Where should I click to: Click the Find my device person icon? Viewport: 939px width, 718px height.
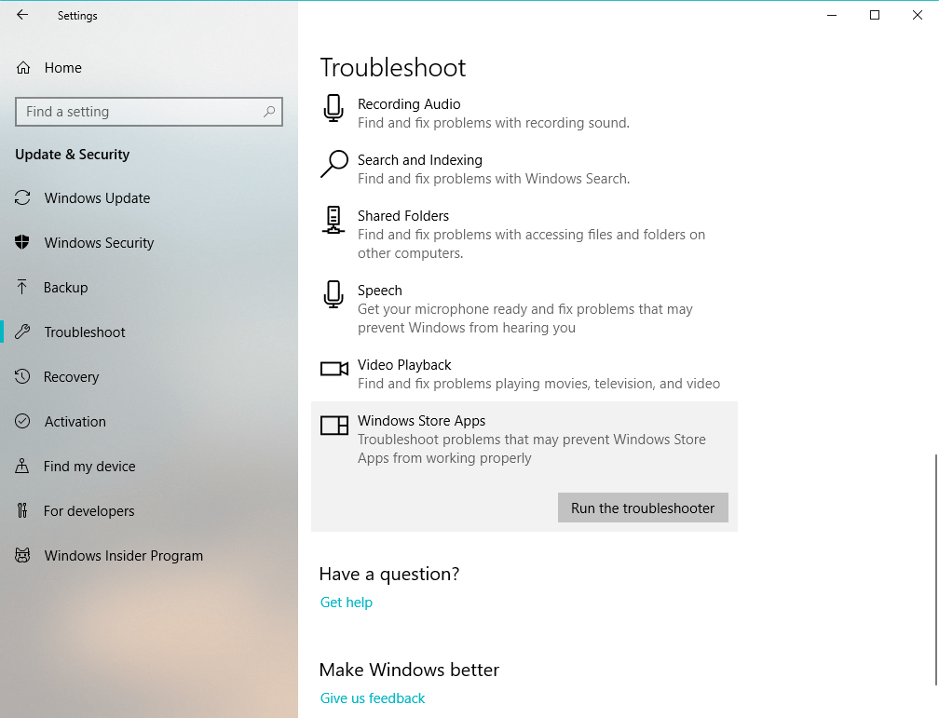pos(22,466)
